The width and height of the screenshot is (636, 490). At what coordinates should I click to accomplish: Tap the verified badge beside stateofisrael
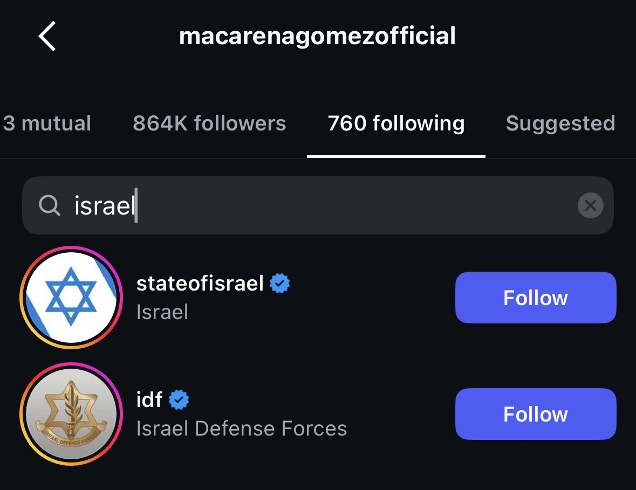(279, 284)
